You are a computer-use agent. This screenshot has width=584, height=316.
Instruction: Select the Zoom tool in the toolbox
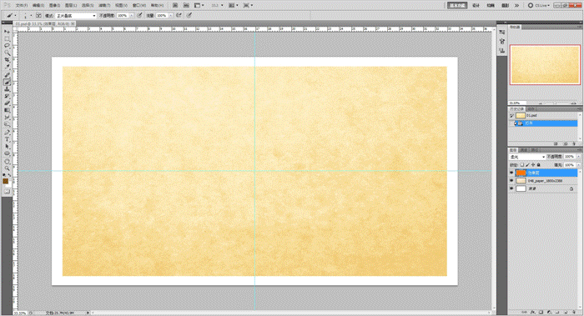7,168
